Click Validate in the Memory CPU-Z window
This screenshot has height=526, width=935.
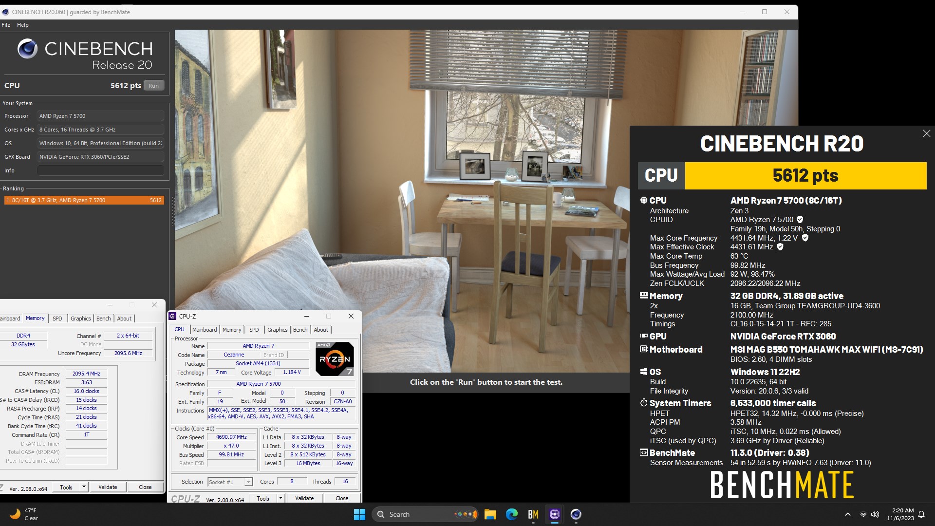click(108, 487)
